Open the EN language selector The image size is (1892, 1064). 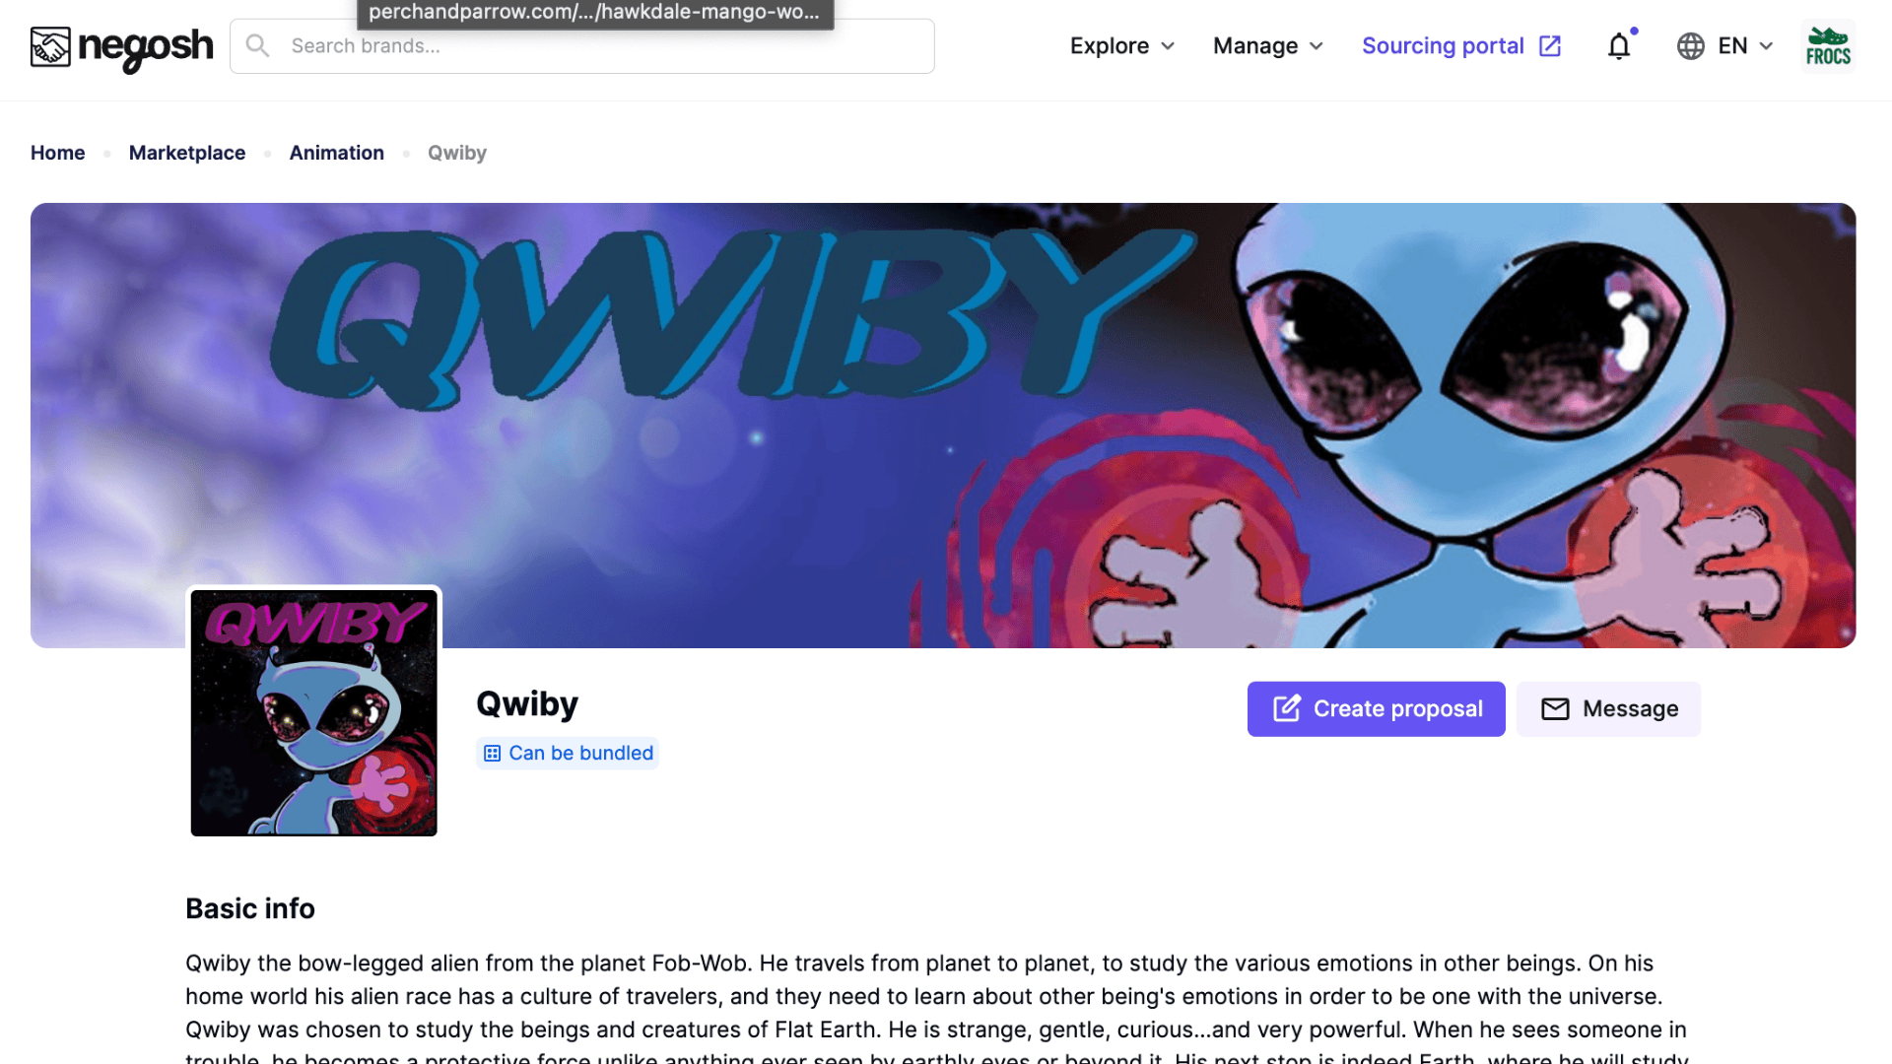[x=1725, y=46]
